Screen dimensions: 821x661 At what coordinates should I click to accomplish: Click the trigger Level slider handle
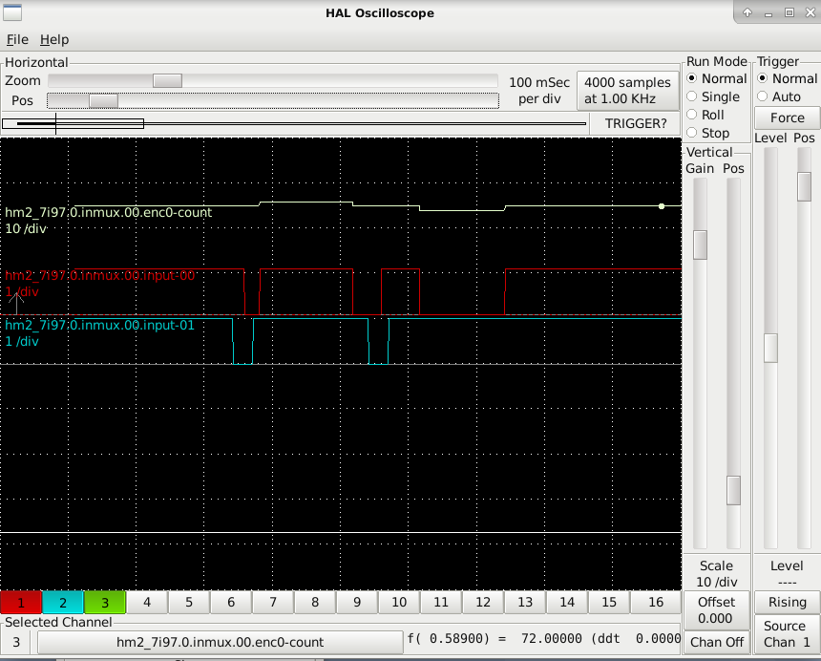coord(770,348)
